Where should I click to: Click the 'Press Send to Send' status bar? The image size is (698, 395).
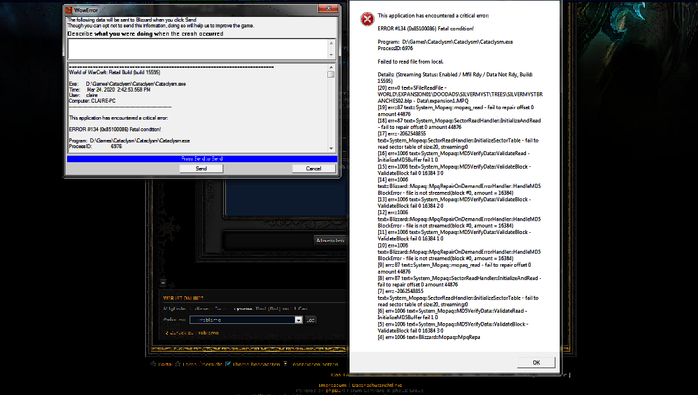[202, 159]
